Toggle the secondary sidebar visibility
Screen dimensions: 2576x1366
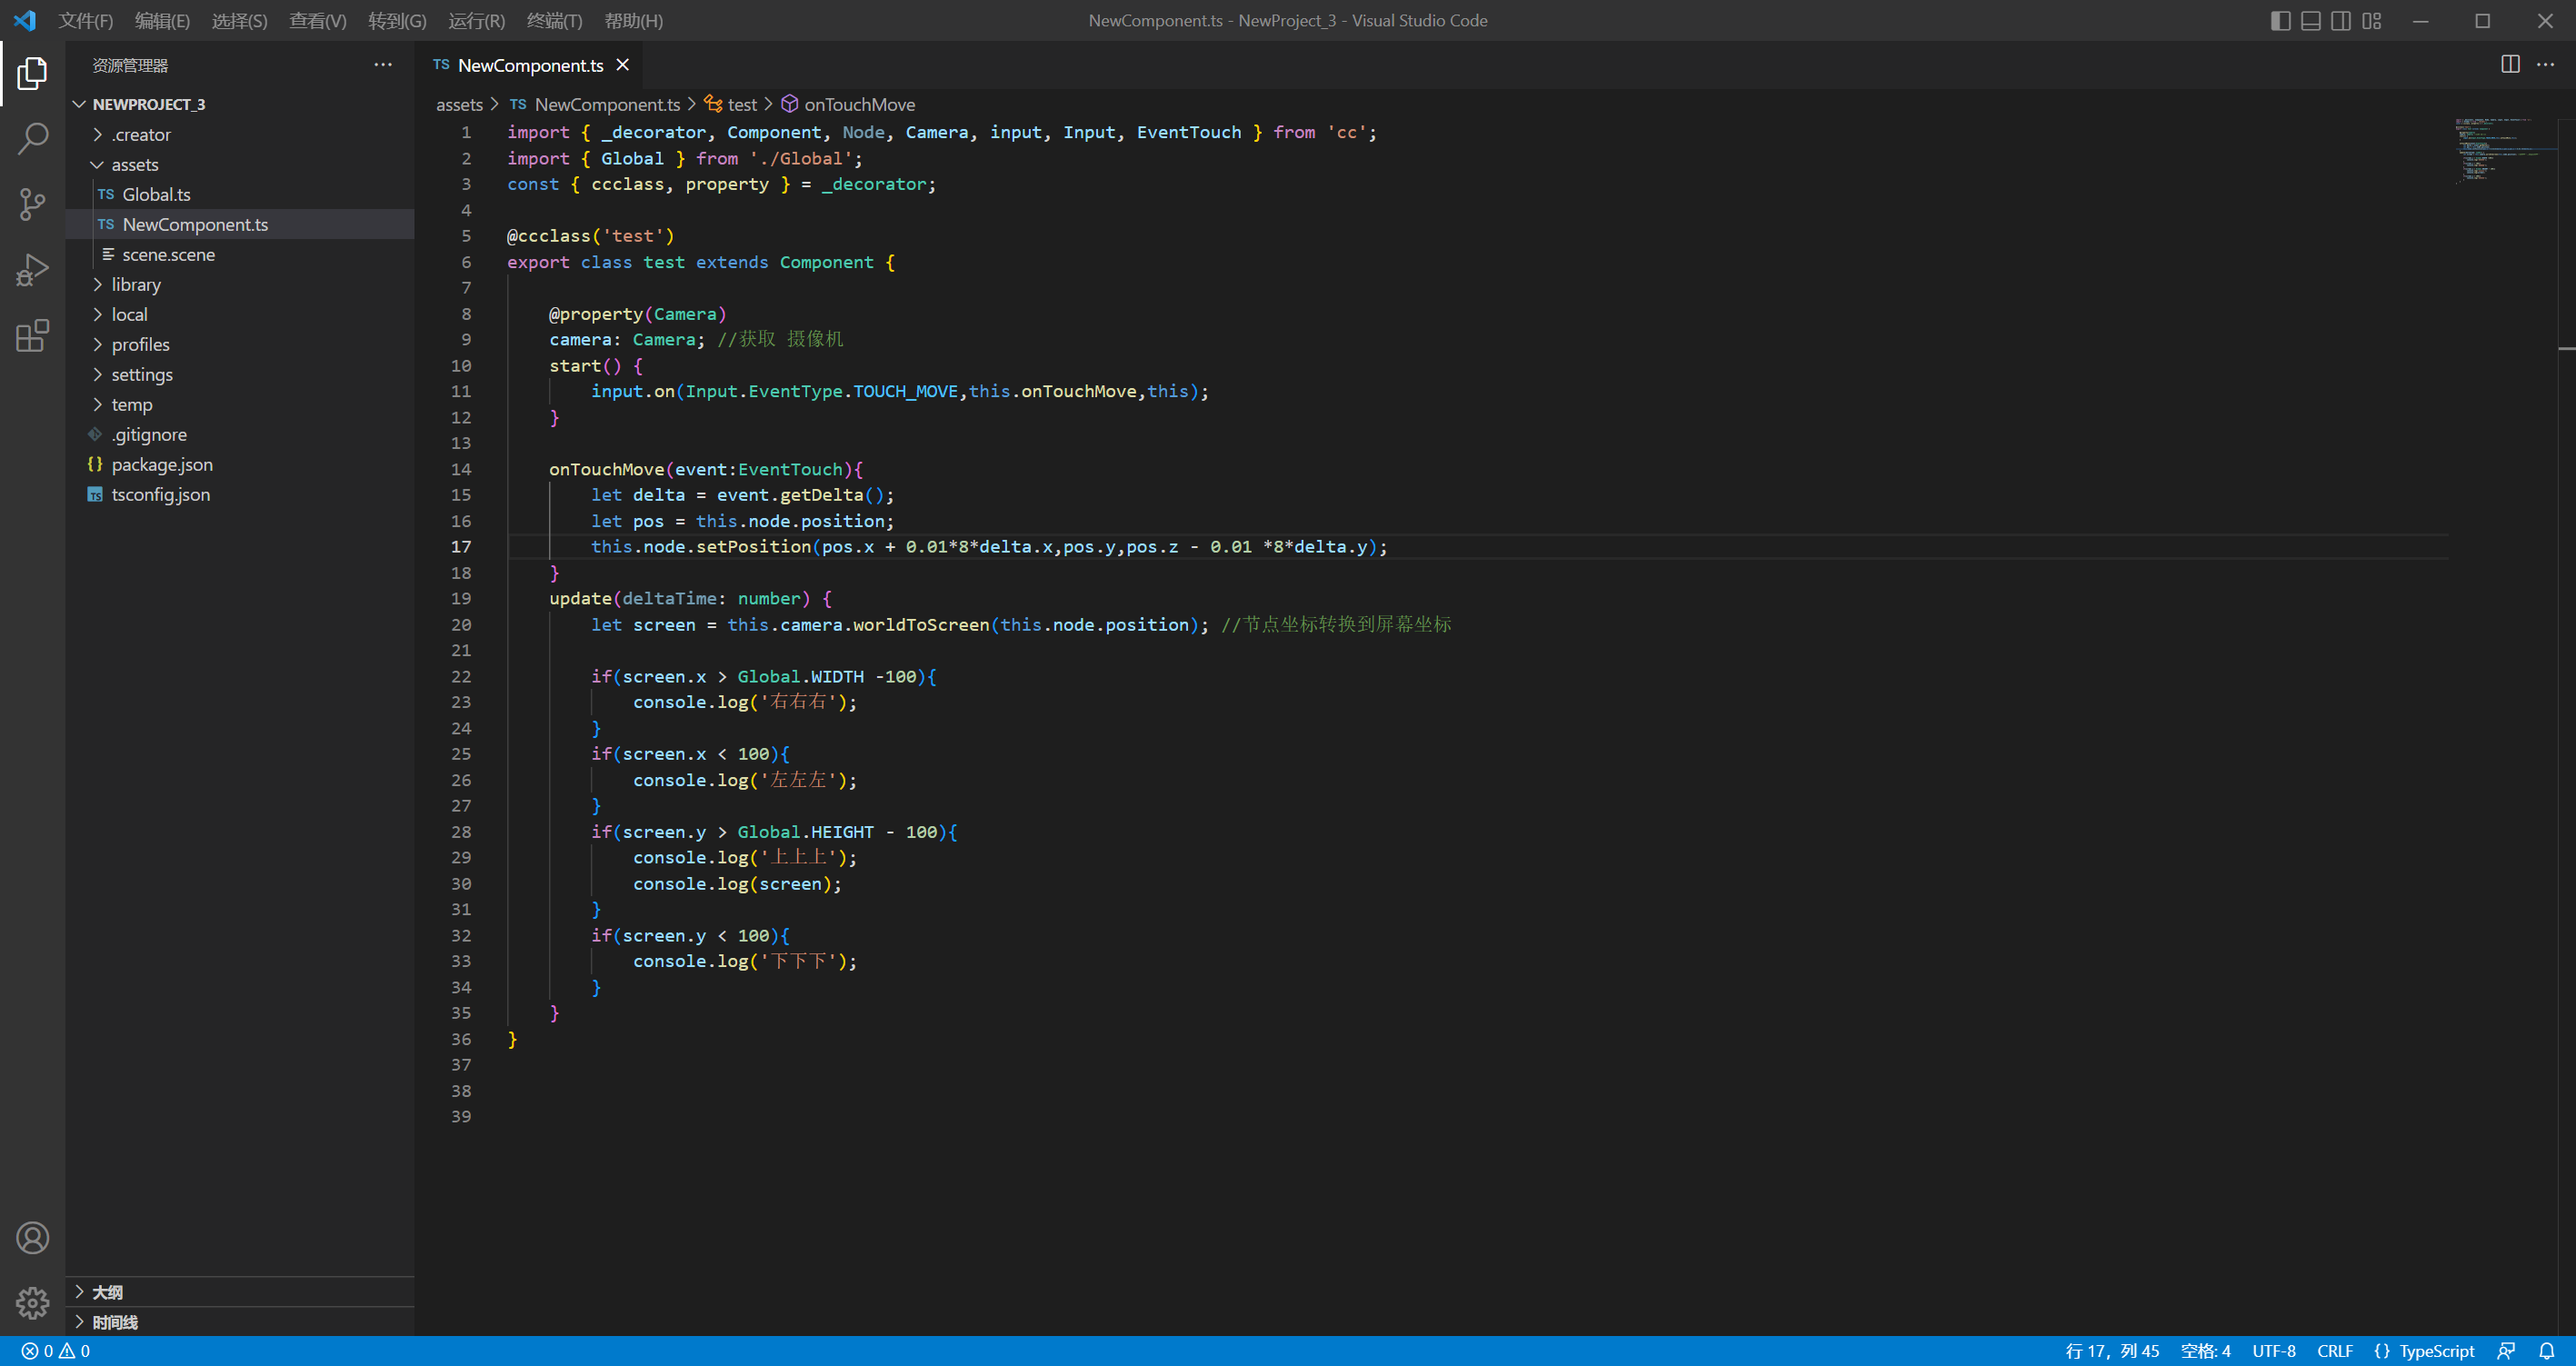(2341, 21)
